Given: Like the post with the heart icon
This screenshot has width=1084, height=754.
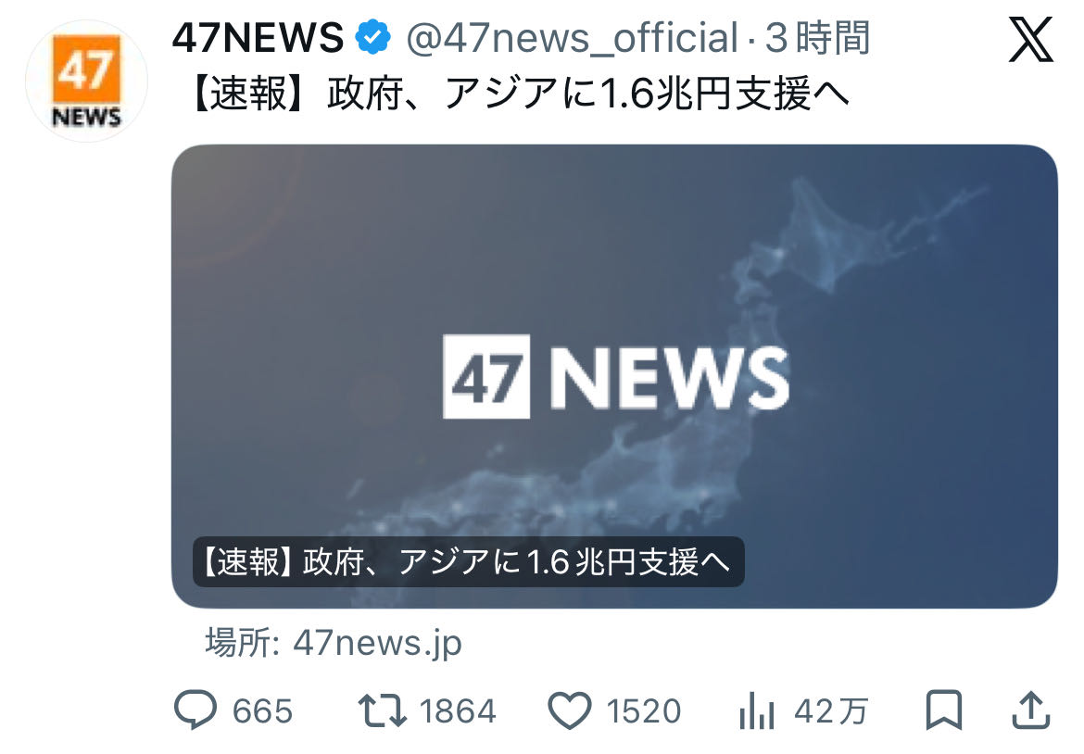Looking at the screenshot, I should 570,710.
